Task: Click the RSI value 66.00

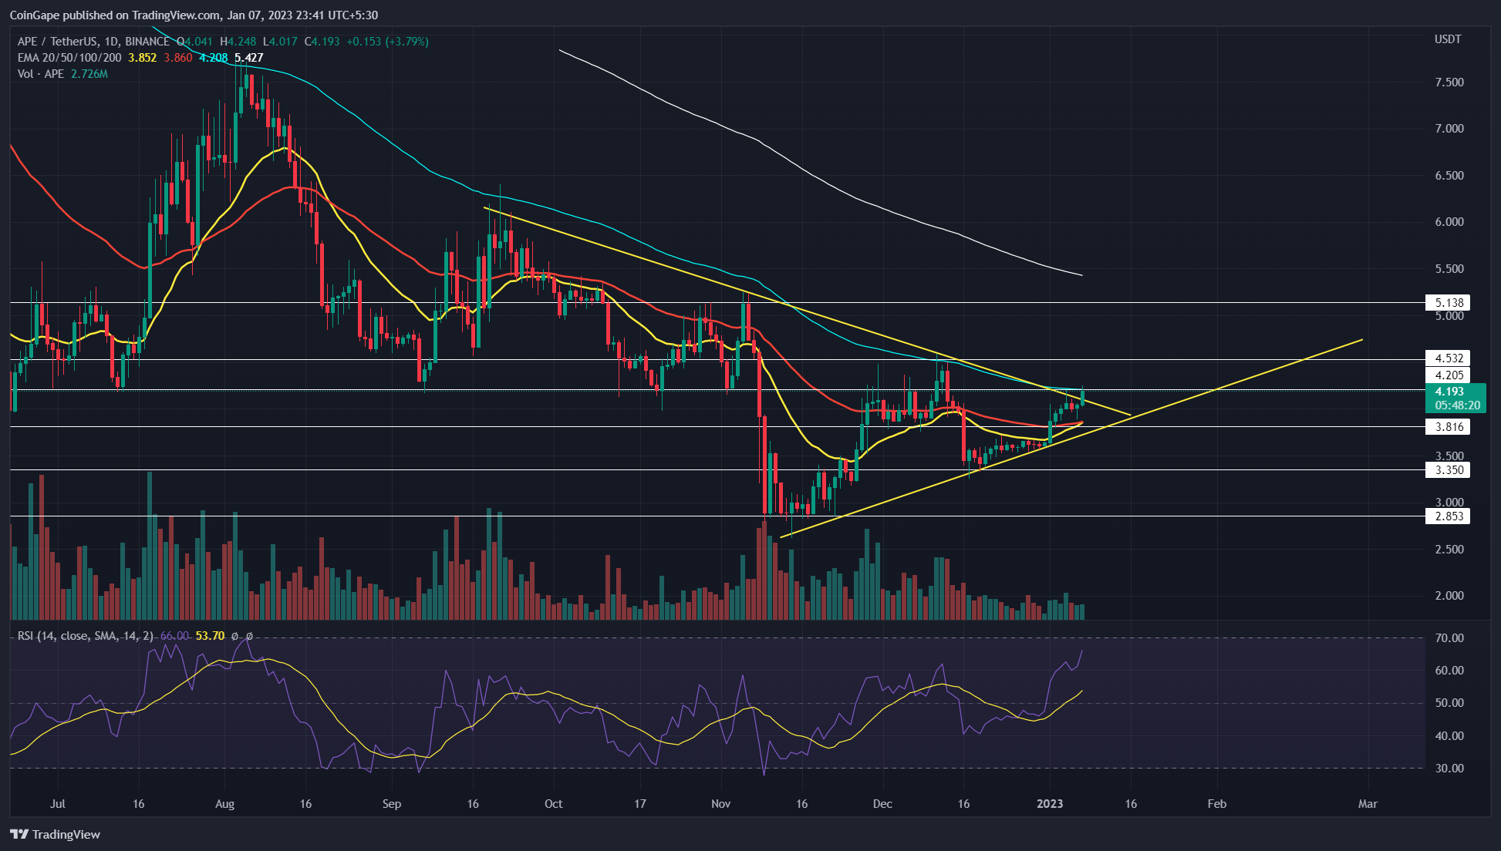Action: pos(174,636)
